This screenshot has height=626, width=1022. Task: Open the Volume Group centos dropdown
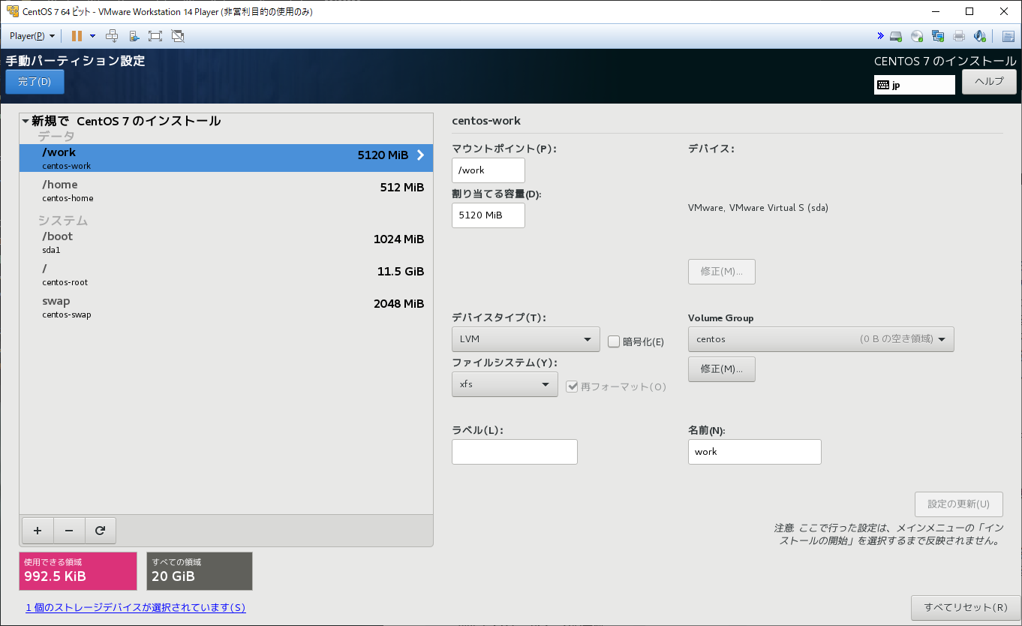[820, 339]
